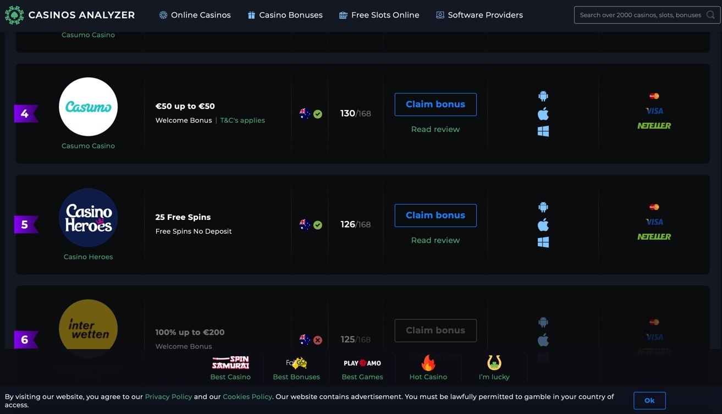722x414 pixels.
Task: Claim bonus for Casumo Casino
Action: [436, 104]
